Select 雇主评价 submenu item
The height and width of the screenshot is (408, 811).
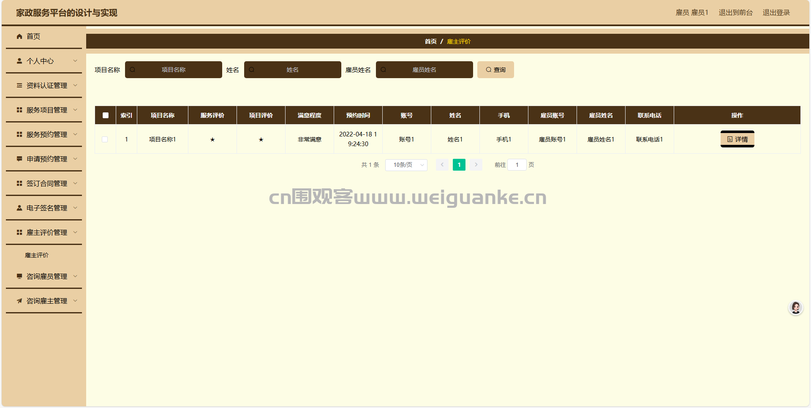click(37, 255)
